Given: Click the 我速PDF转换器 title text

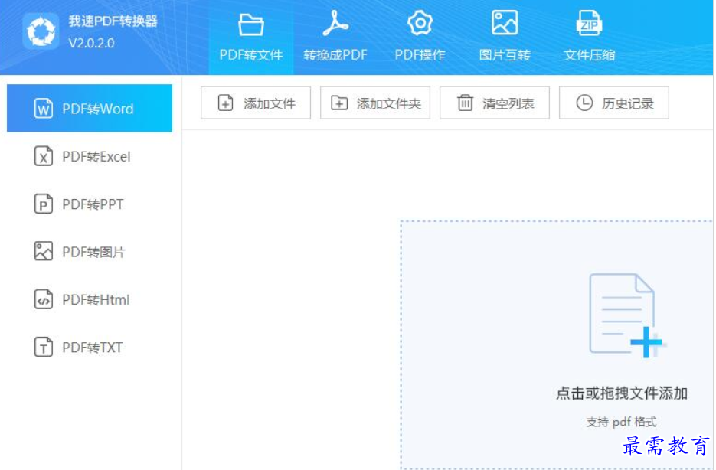Looking at the screenshot, I should pos(113,21).
